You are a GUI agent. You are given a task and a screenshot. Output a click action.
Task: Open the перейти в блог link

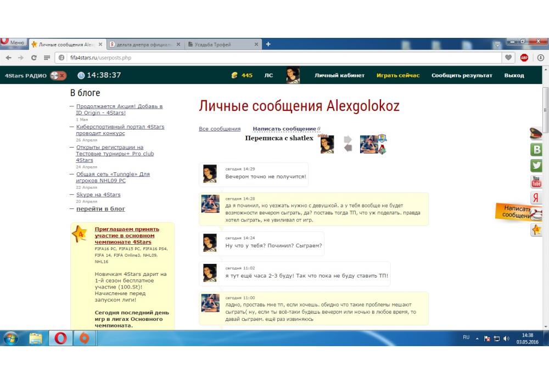pos(100,209)
